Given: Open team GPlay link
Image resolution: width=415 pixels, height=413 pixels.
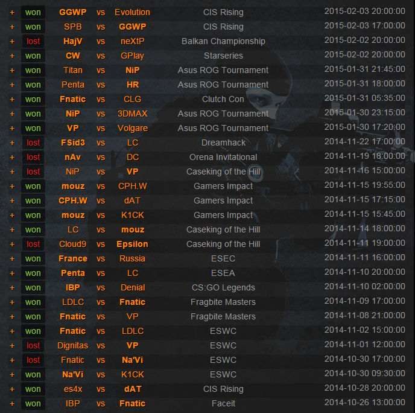Looking at the screenshot, I should click(132, 56).
